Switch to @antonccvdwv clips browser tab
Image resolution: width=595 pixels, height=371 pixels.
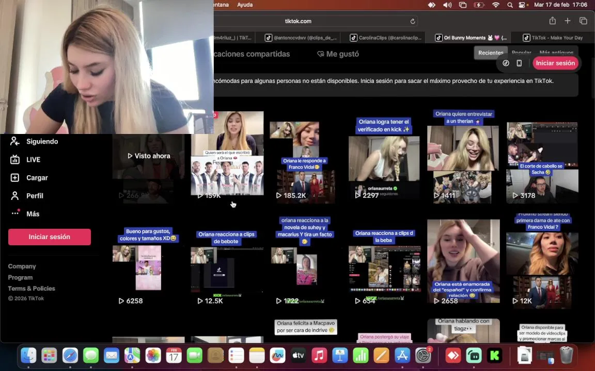point(301,38)
